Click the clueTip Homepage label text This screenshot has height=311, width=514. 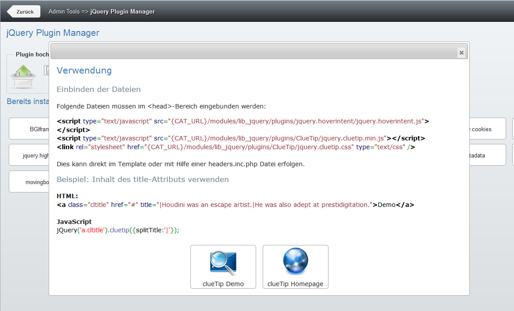295,284
